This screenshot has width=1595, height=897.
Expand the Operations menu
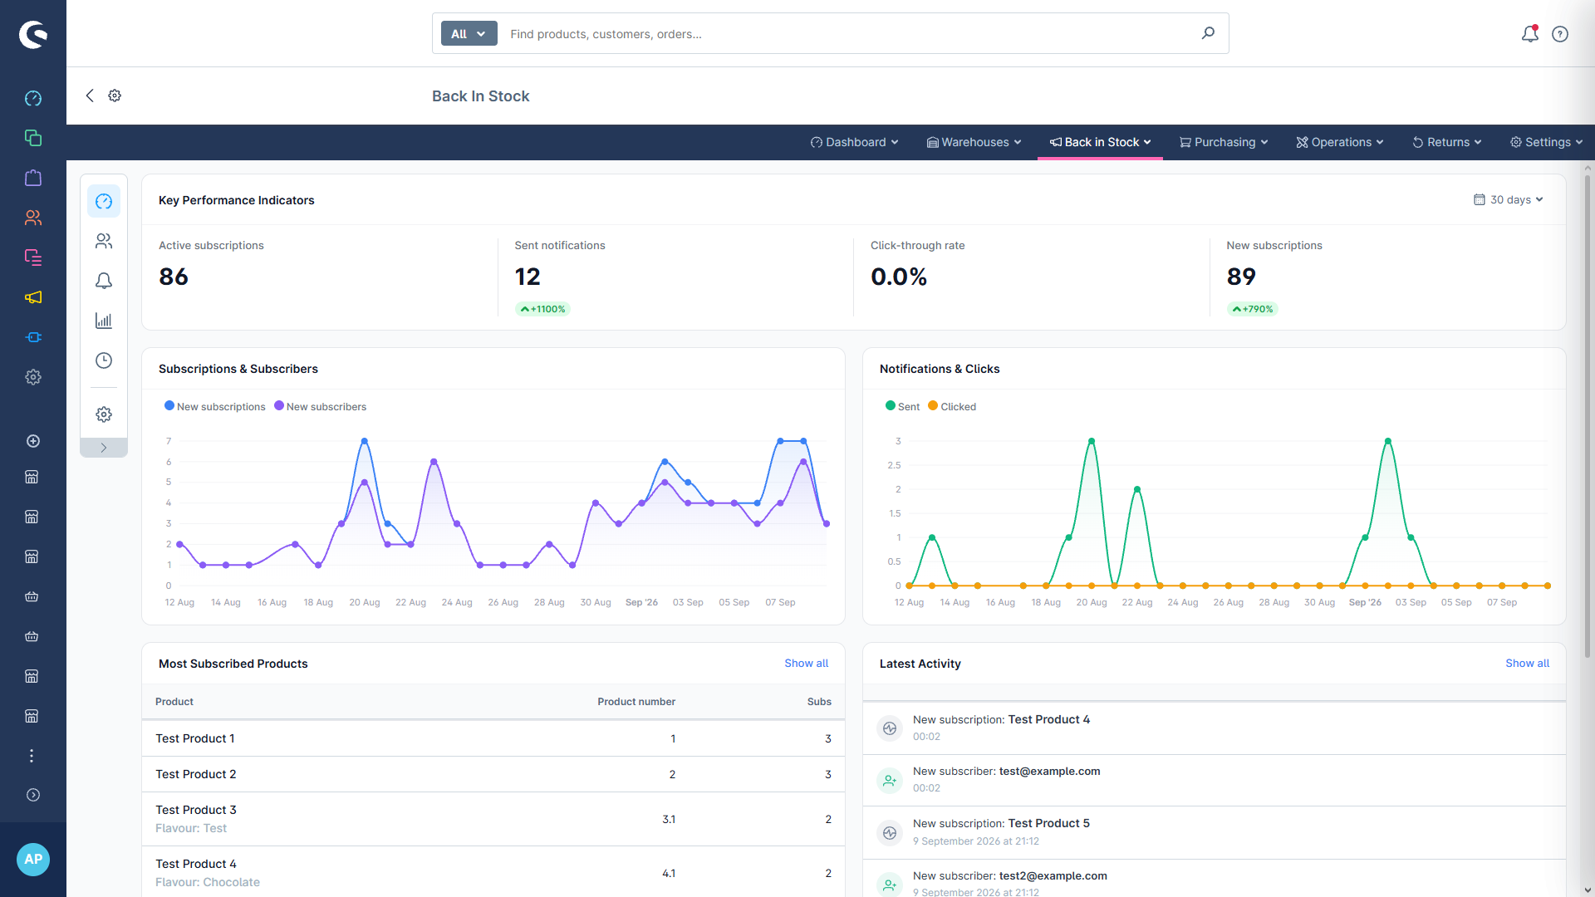pyautogui.click(x=1340, y=142)
